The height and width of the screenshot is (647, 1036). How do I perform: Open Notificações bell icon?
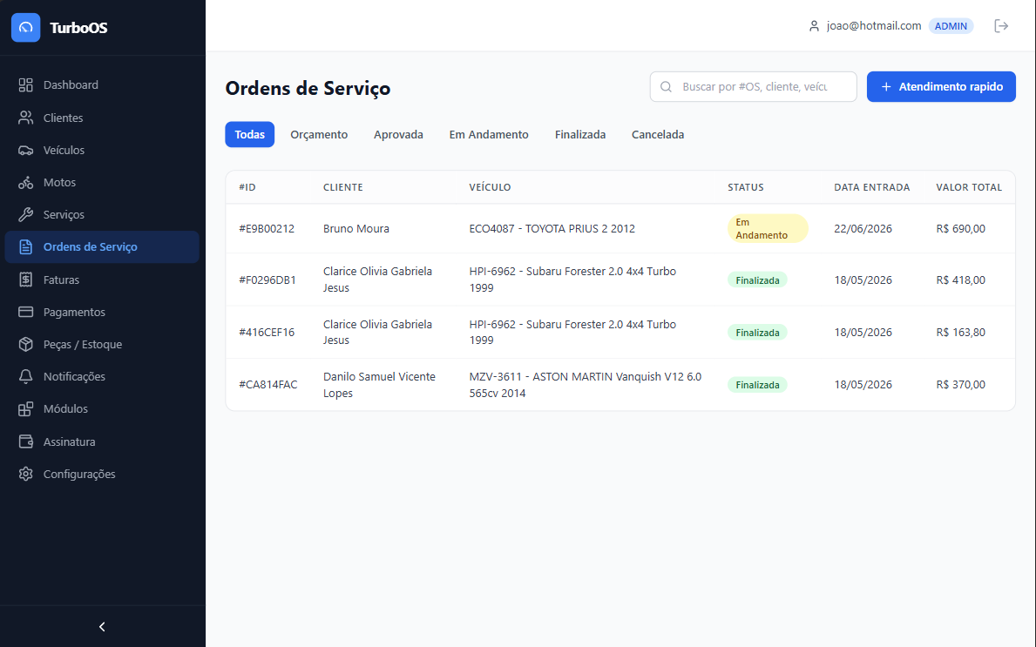click(x=26, y=376)
